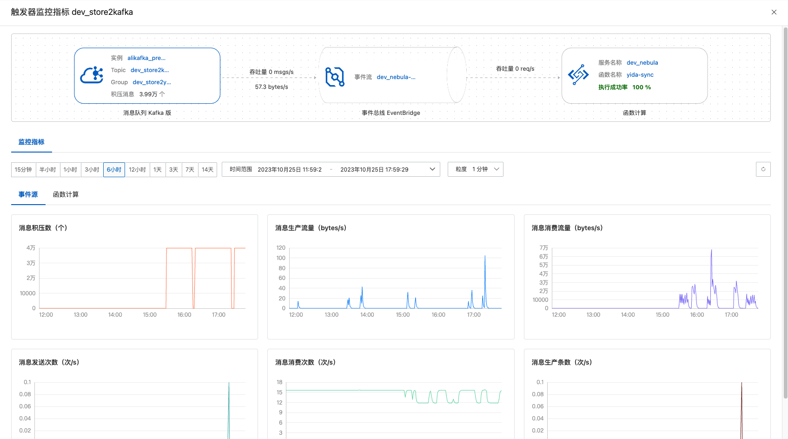Select the 7天 time range

[190, 170]
